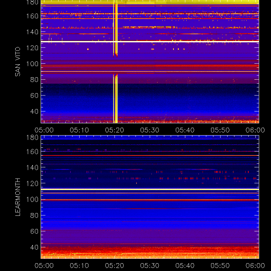Click the bright yellow horizontal band in Learmonth spectrogram
The width and height of the screenshot is (271, 271).
(150, 189)
